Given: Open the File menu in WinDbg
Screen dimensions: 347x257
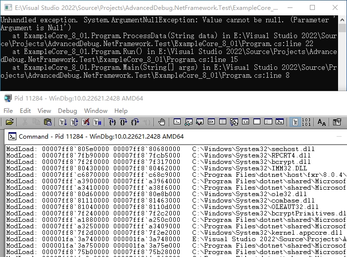Looking at the screenshot, I should tap(8, 111).
